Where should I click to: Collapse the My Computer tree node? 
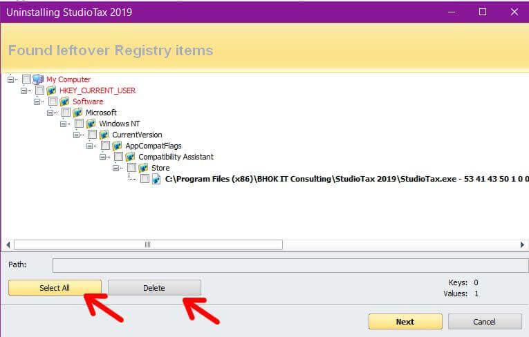(10, 80)
